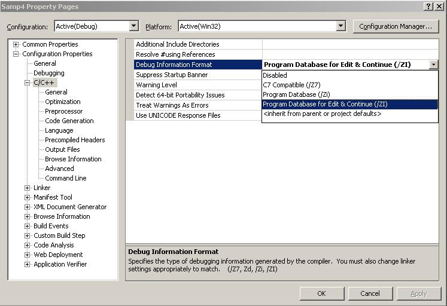
Task: Open the Platform dropdown arrow
Action: (x=340, y=26)
